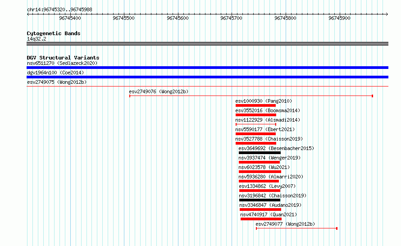Click ruler position 96745700
This screenshot has height=246, width=401.
click(x=231, y=18)
